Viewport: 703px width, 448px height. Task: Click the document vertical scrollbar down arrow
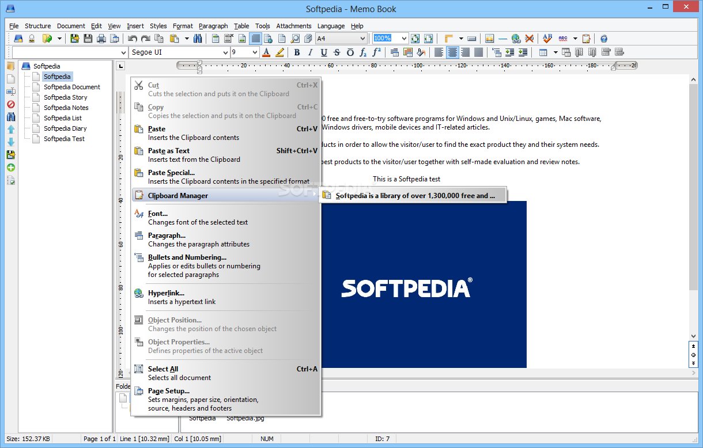(x=694, y=335)
